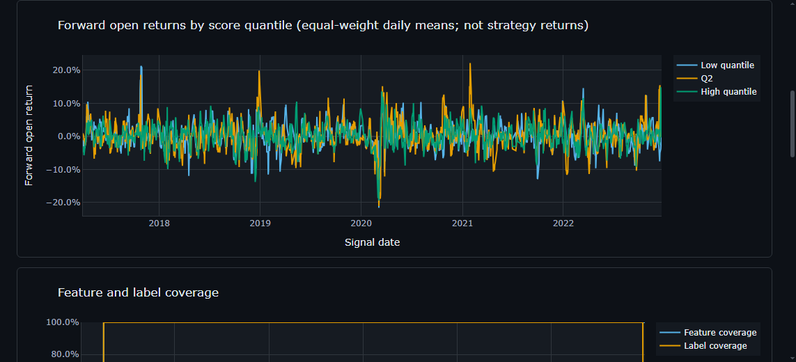Viewport: 796px width, 362px height.
Task: Toggle the High quantile legend entry
Action: tap(717, 91)
